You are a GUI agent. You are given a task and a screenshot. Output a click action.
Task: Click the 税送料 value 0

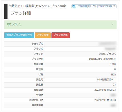(115, 69)
